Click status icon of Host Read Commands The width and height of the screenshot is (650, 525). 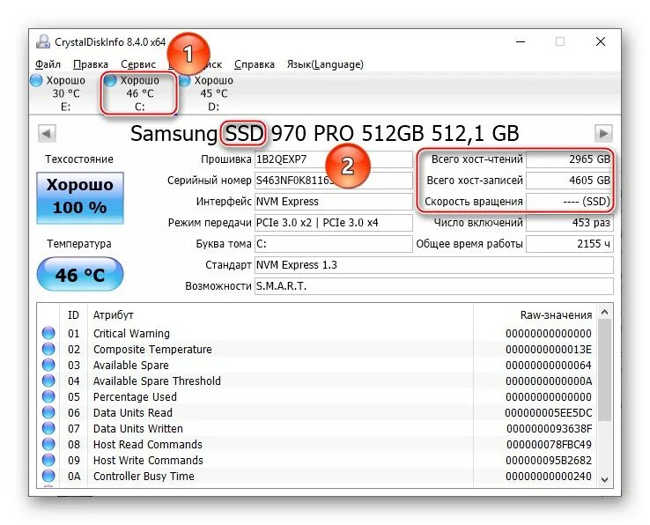[x=49, y=444]
